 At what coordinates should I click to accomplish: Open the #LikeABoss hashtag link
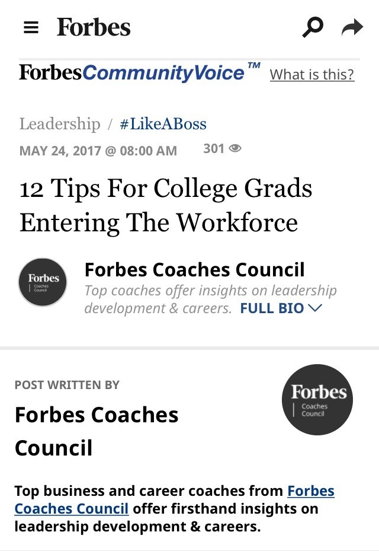pyautogui.click(x=163, y=124)
